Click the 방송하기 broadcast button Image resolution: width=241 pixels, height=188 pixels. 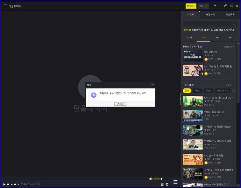191,6
